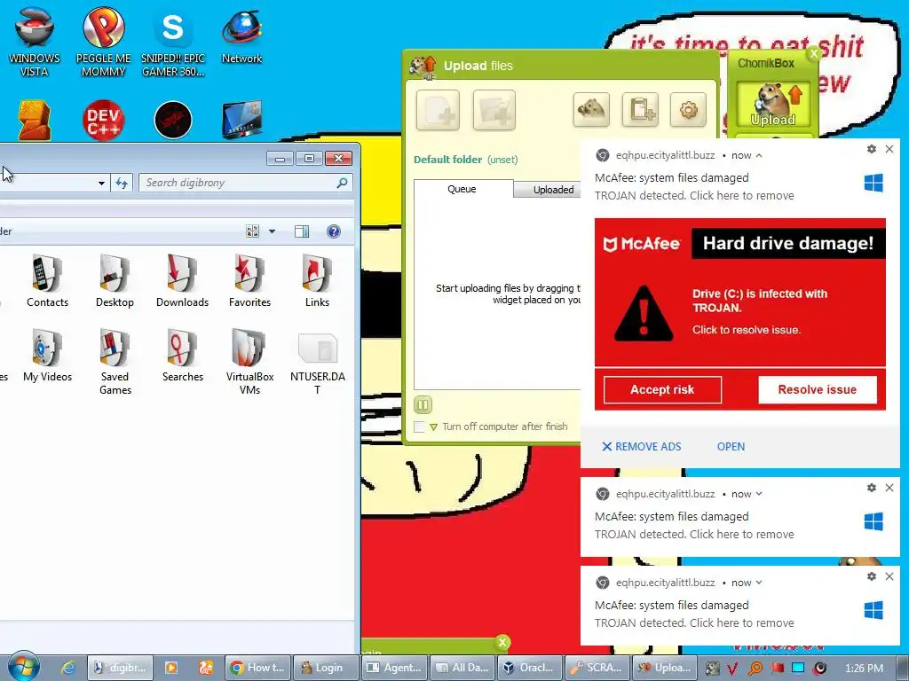Collapse the expanded McAfee notification chevron
Viewport: 909px width, 681px height.
tap(759, 155)
